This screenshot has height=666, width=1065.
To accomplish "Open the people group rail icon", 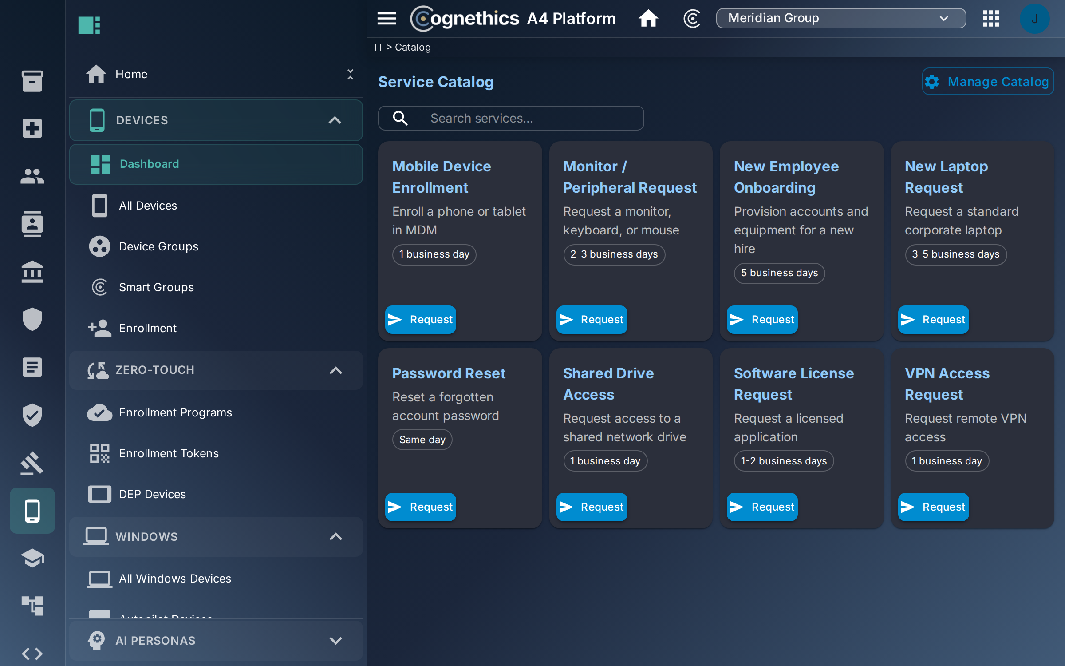I will point(32,176).
